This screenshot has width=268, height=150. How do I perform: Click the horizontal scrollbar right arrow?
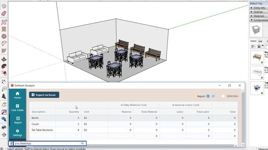(236, 146)
